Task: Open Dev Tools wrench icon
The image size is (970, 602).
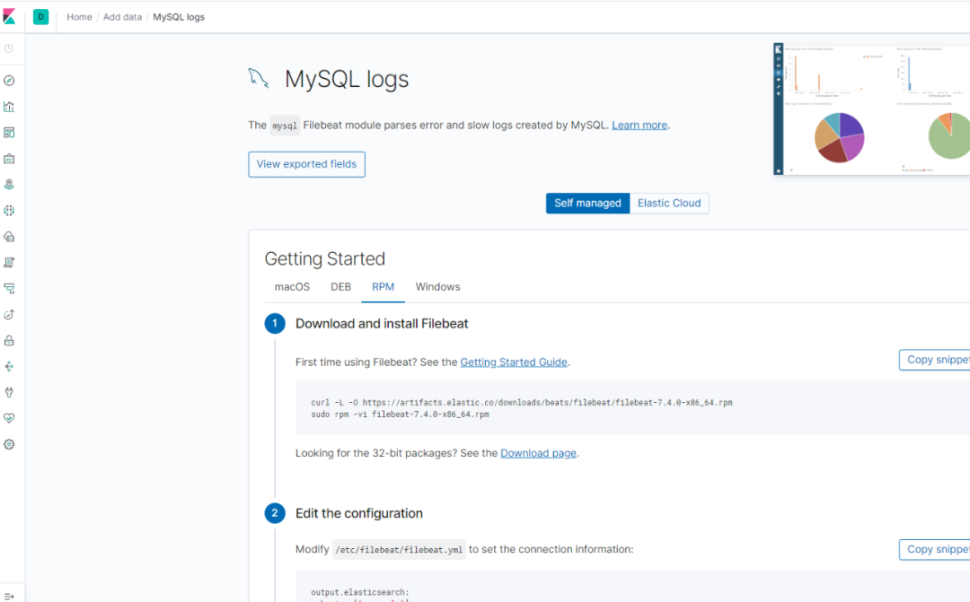Action: pyautogui.click(x=9, y=392)
